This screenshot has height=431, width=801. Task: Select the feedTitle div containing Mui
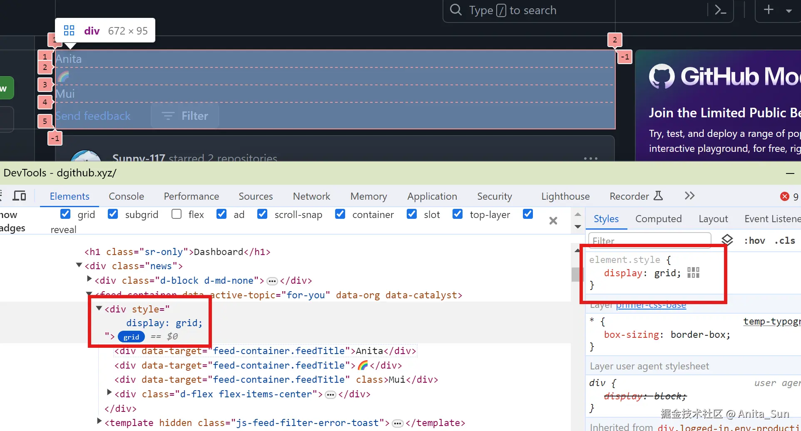coord(276,379)
